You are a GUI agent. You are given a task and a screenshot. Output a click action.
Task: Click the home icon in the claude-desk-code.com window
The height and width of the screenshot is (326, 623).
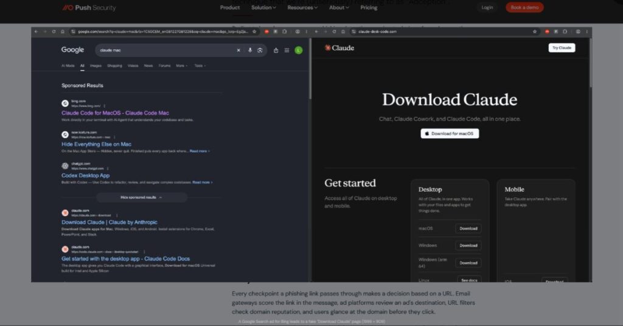[343, 32]
